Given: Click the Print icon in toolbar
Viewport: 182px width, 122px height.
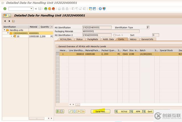Looking at the screenshot, I should pyautogui.click(x=59, y=9).
